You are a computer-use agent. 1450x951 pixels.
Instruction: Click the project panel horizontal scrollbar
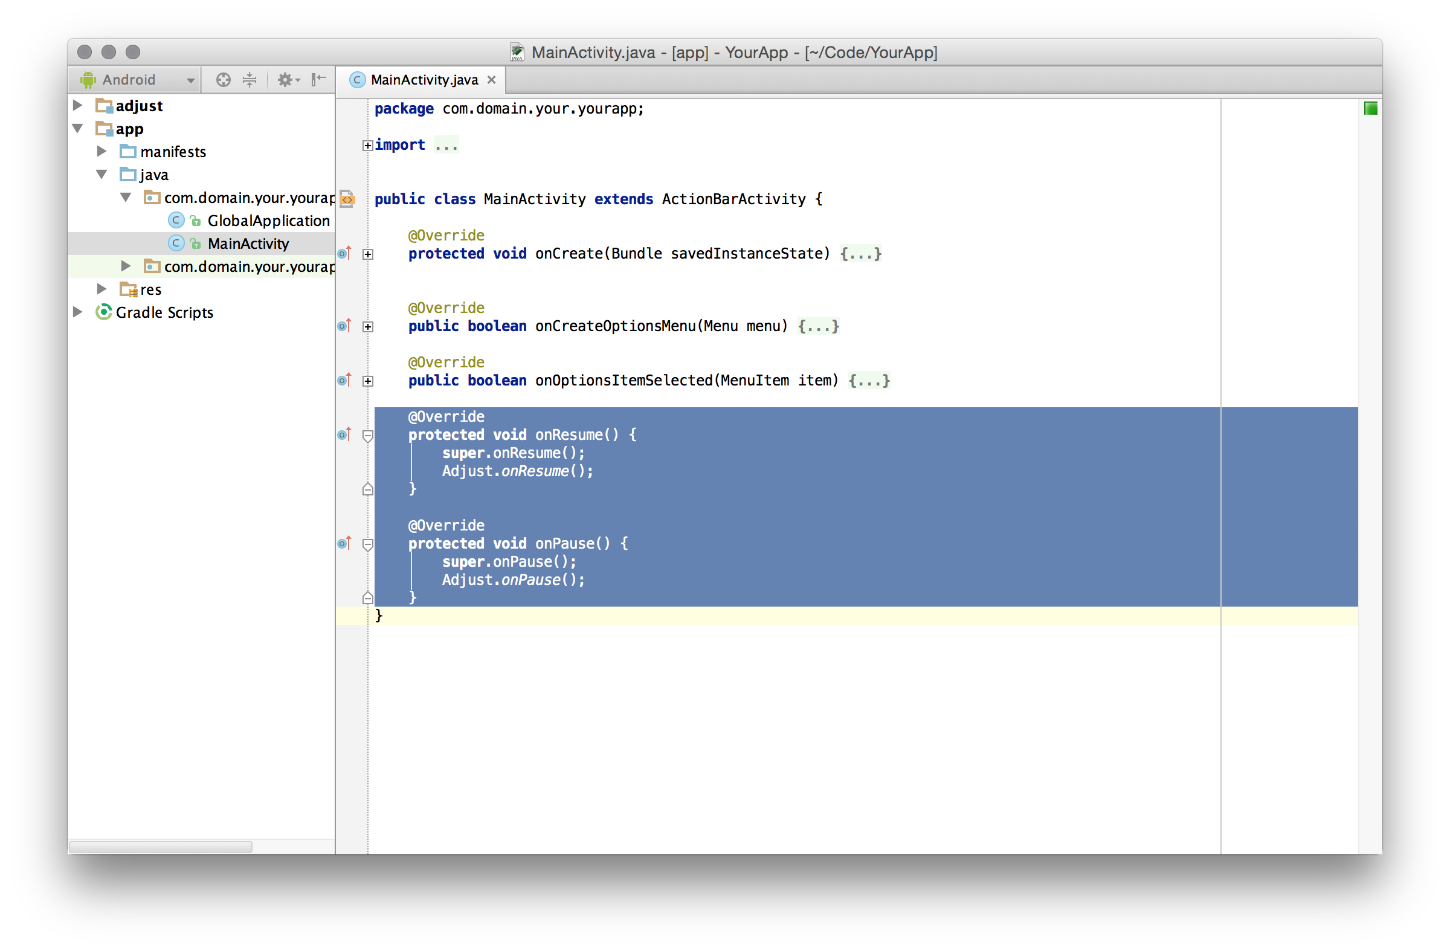[x=160, y=847]
